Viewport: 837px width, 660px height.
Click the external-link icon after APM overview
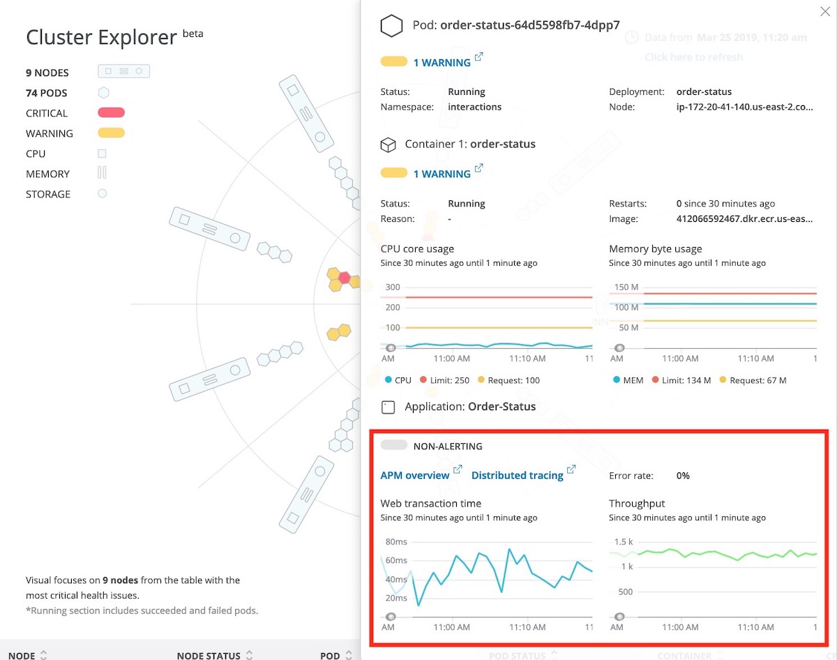point(458,470)
